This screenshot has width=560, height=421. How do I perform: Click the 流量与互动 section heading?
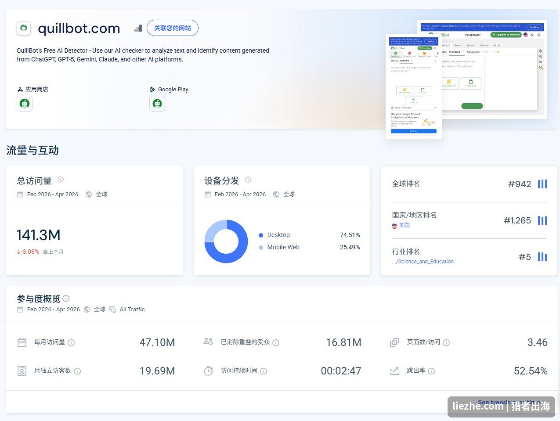click(x=33, y=151)
